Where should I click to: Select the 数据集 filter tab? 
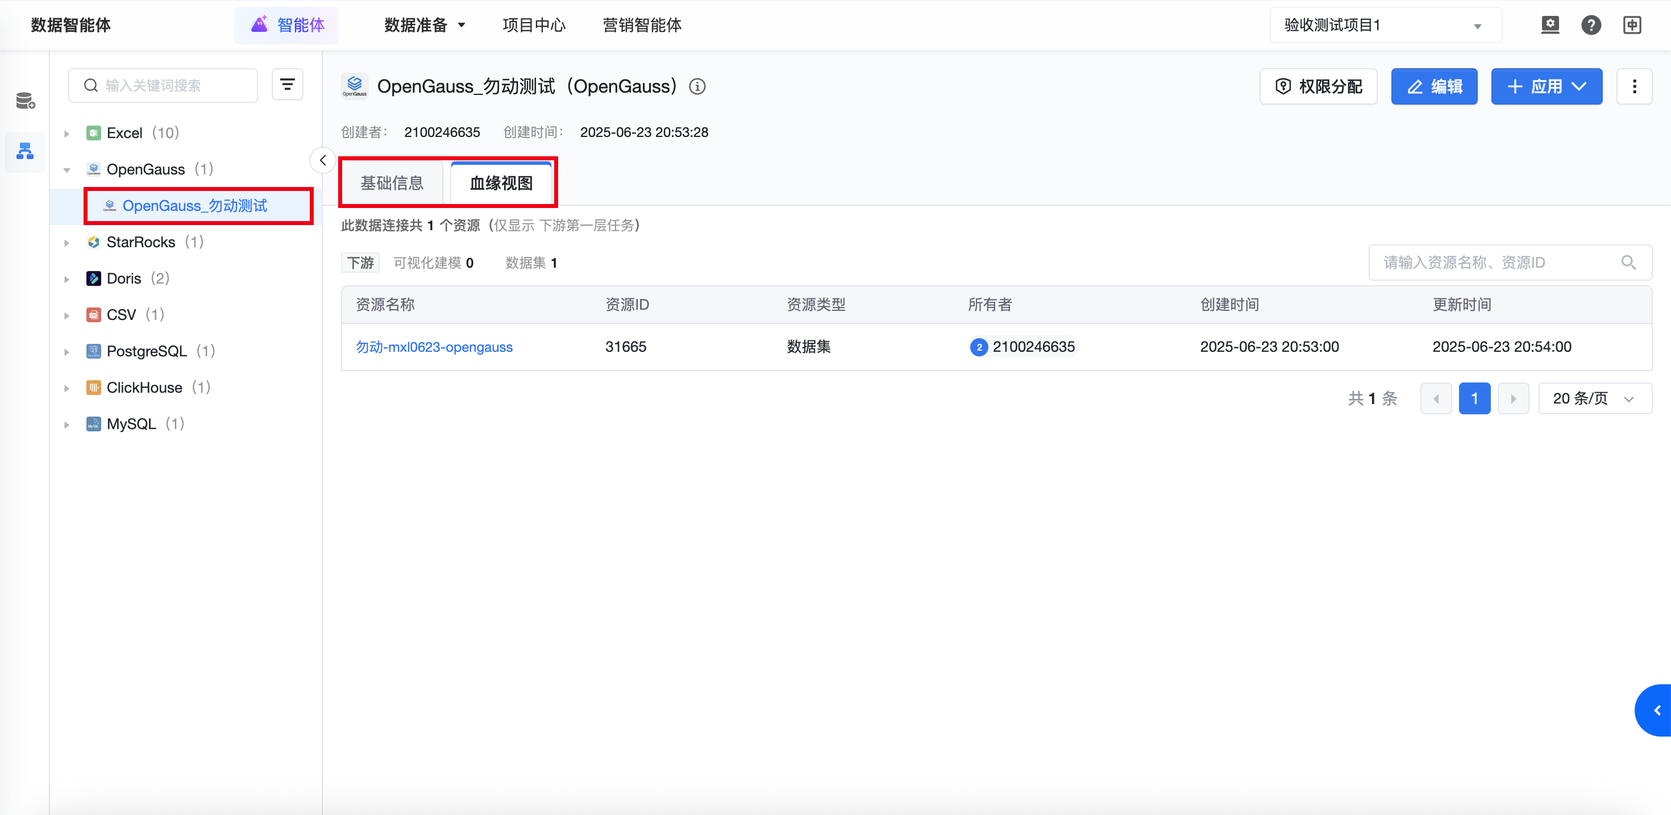(x=531, y=263)
